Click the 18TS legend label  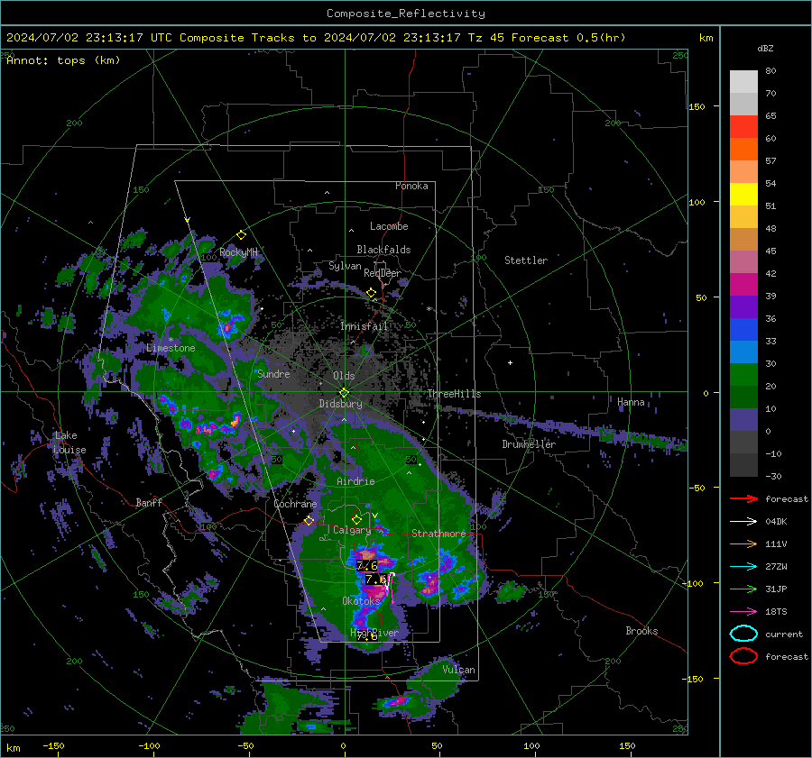[x=776, y=612]
